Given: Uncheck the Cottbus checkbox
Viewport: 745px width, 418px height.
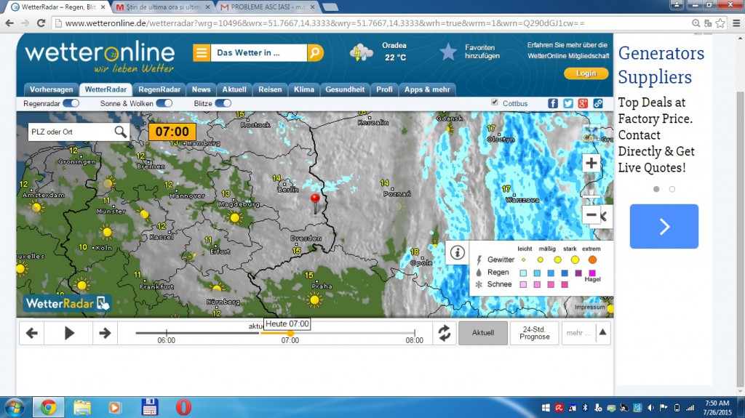Looking at the screenshot, I should pyautogui.click(x=495, y=103).
